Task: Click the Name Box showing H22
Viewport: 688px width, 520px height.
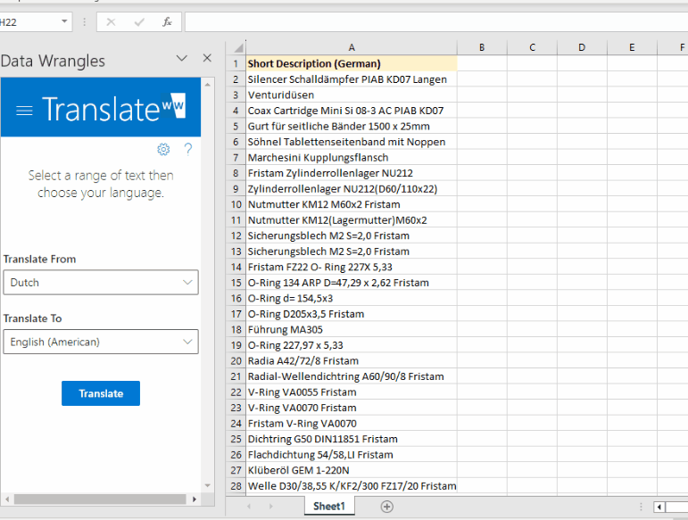Action: click(29, 22)
